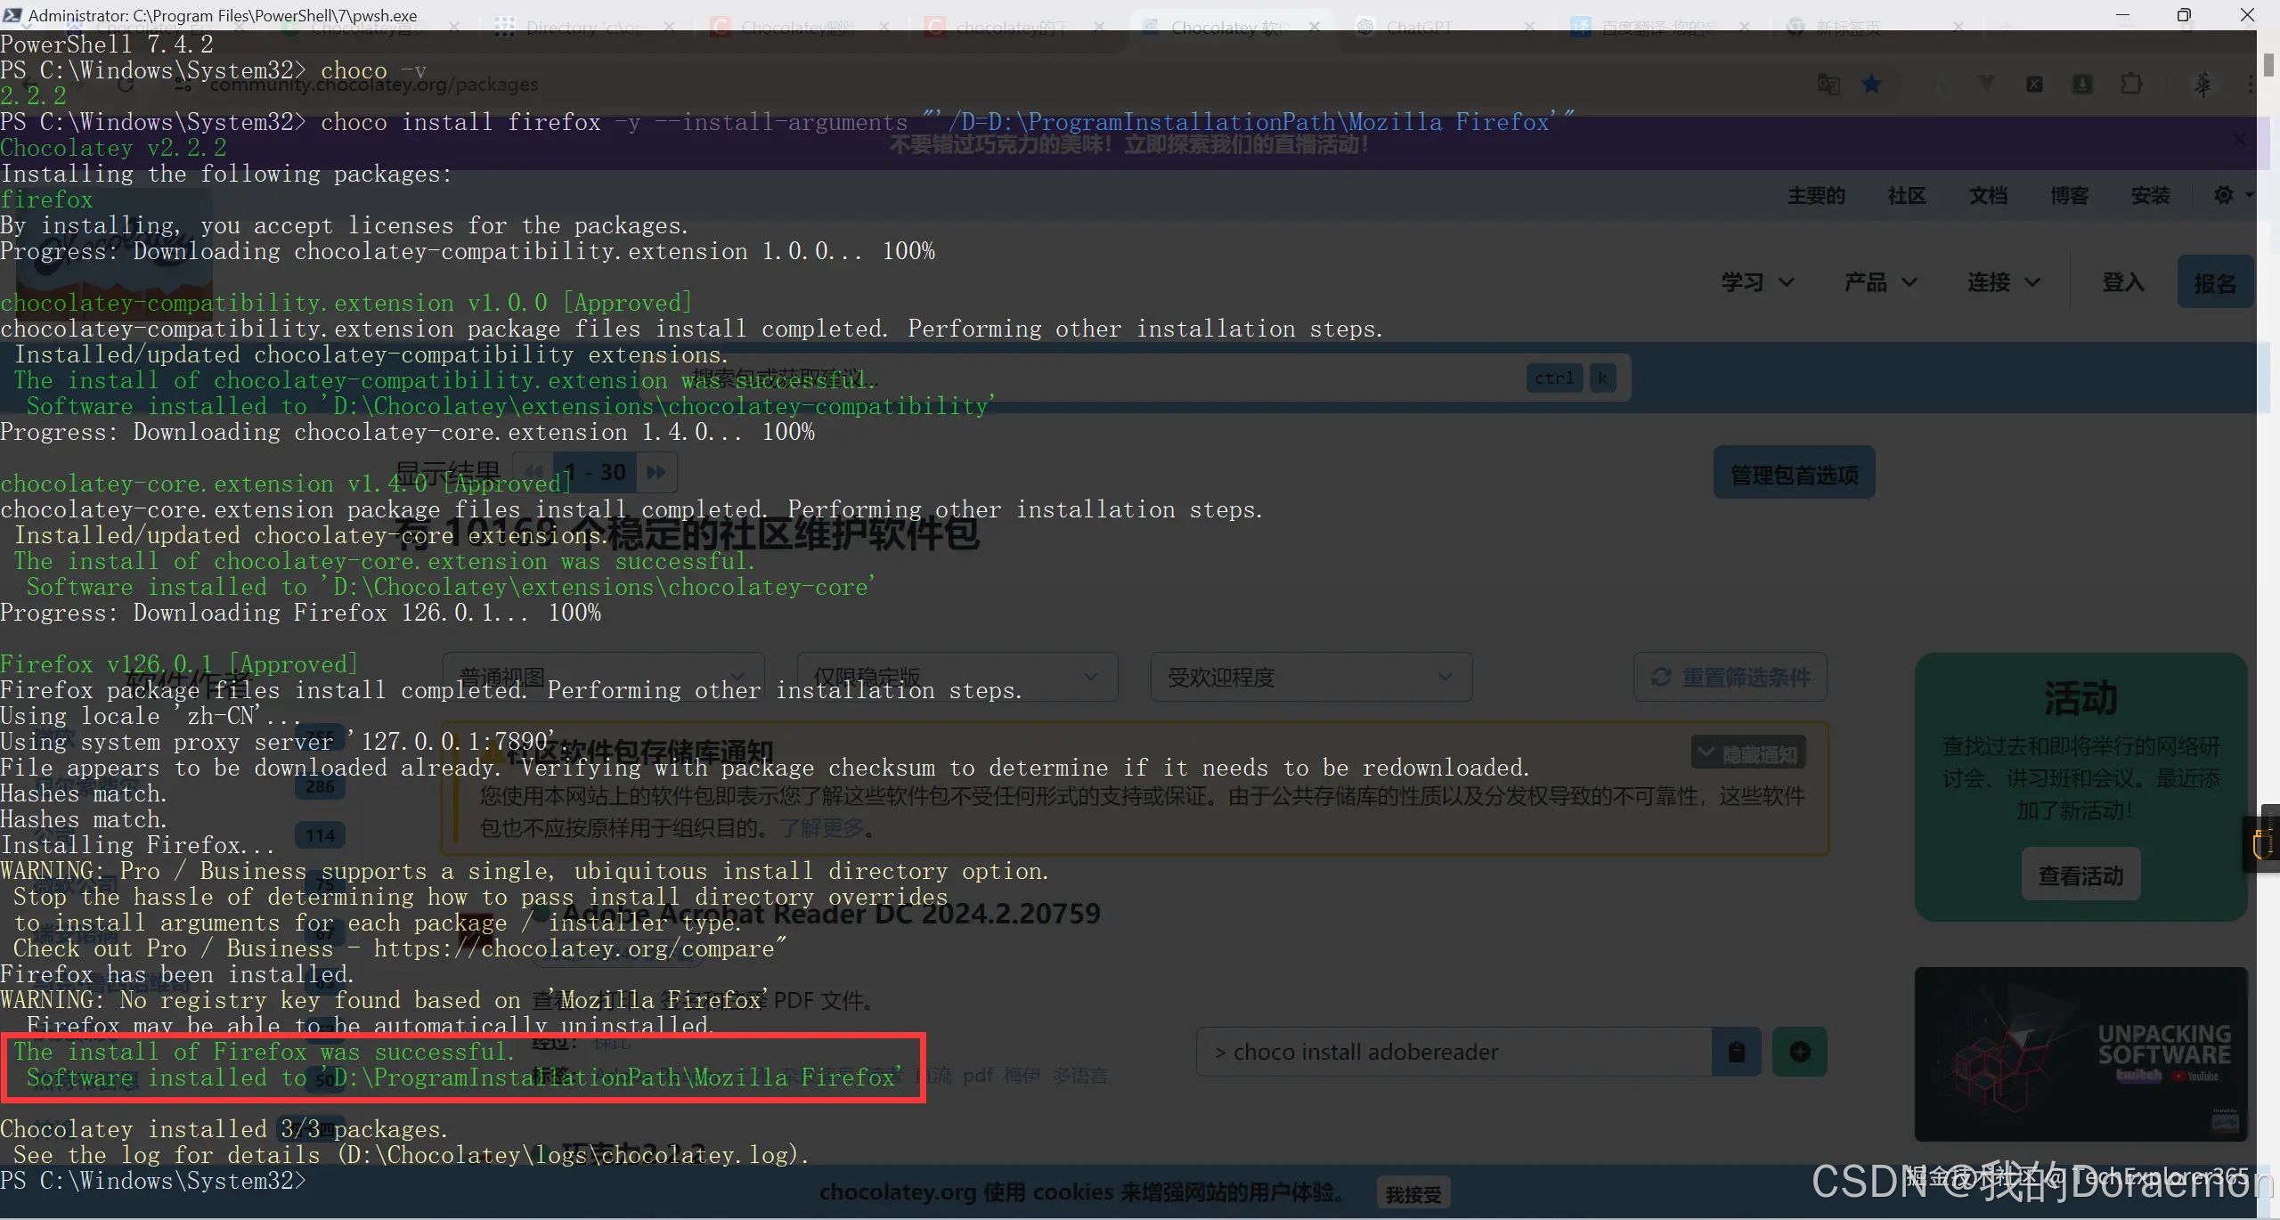The height and width of the screenshot is (1220, 2280).
Task: Click the clipboard copy icon beside choco command
Action: (x=1736, y=1053)
